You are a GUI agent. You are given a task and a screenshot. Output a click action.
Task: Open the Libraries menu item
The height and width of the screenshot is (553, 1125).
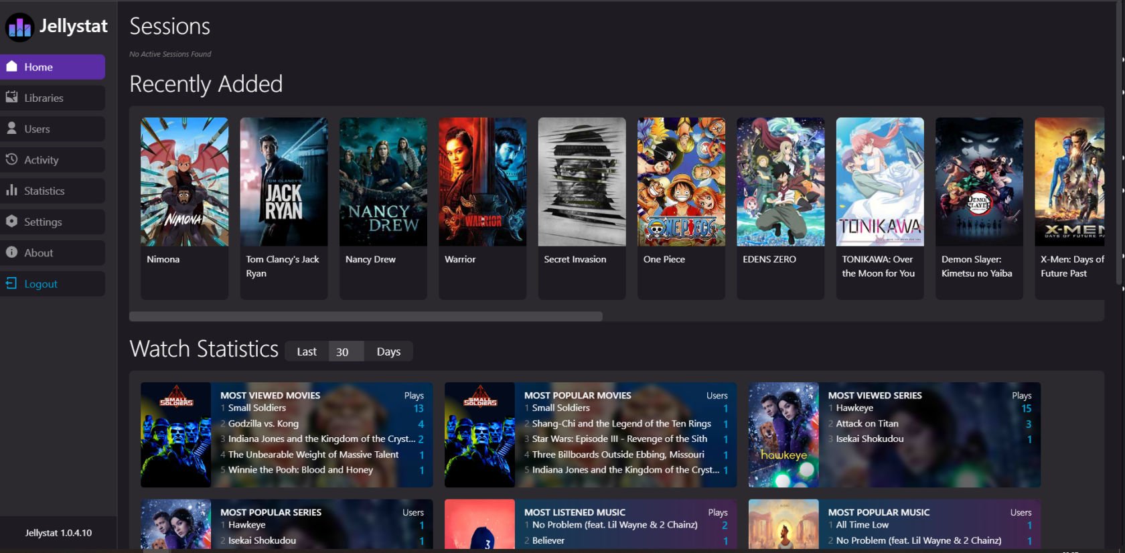44,98
